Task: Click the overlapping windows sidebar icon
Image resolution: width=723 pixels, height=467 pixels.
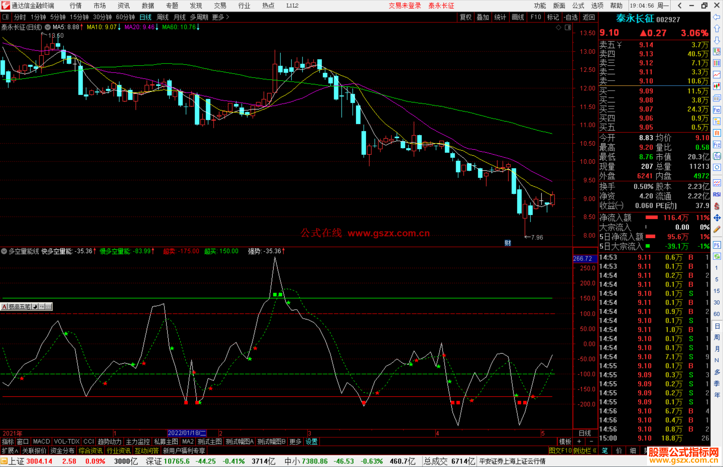Action: tap(717, 98)
